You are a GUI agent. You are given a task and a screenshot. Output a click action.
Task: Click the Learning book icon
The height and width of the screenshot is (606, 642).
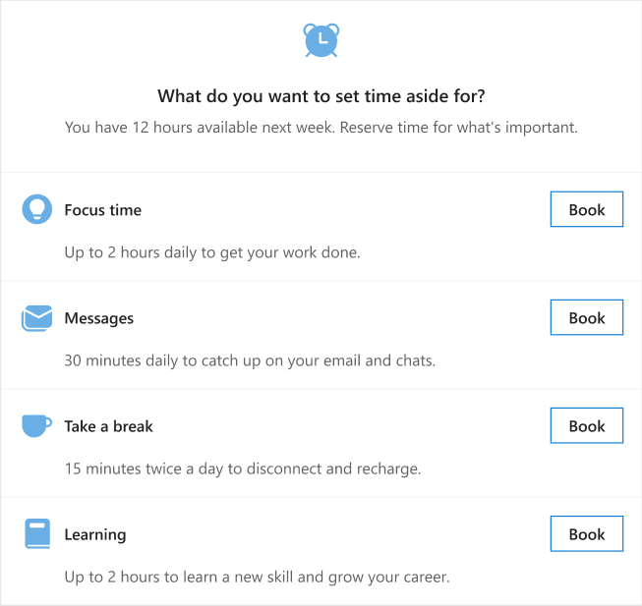pos(37,533)
